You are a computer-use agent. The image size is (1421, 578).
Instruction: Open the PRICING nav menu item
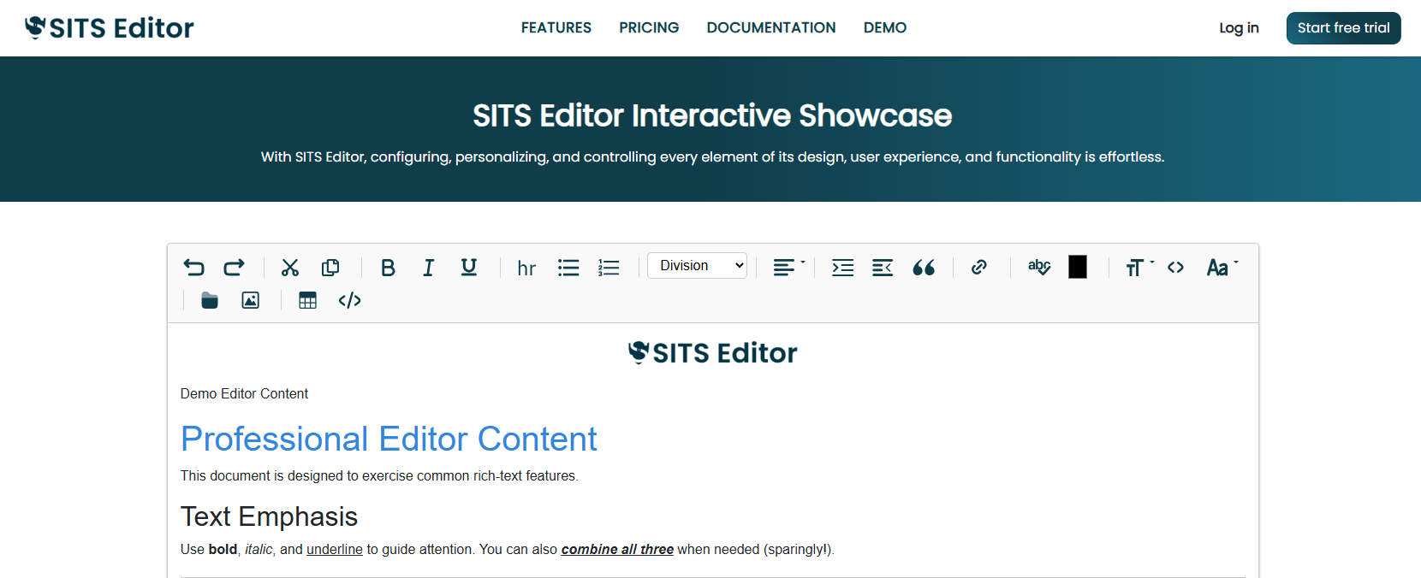(x=649, y=28)
